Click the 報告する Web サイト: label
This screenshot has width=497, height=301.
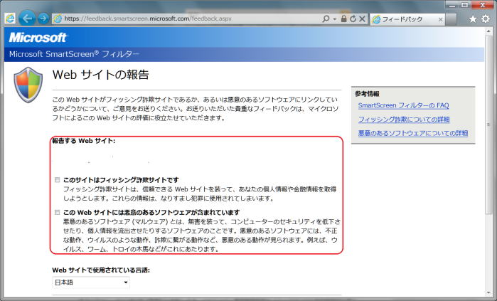[84, 141]
